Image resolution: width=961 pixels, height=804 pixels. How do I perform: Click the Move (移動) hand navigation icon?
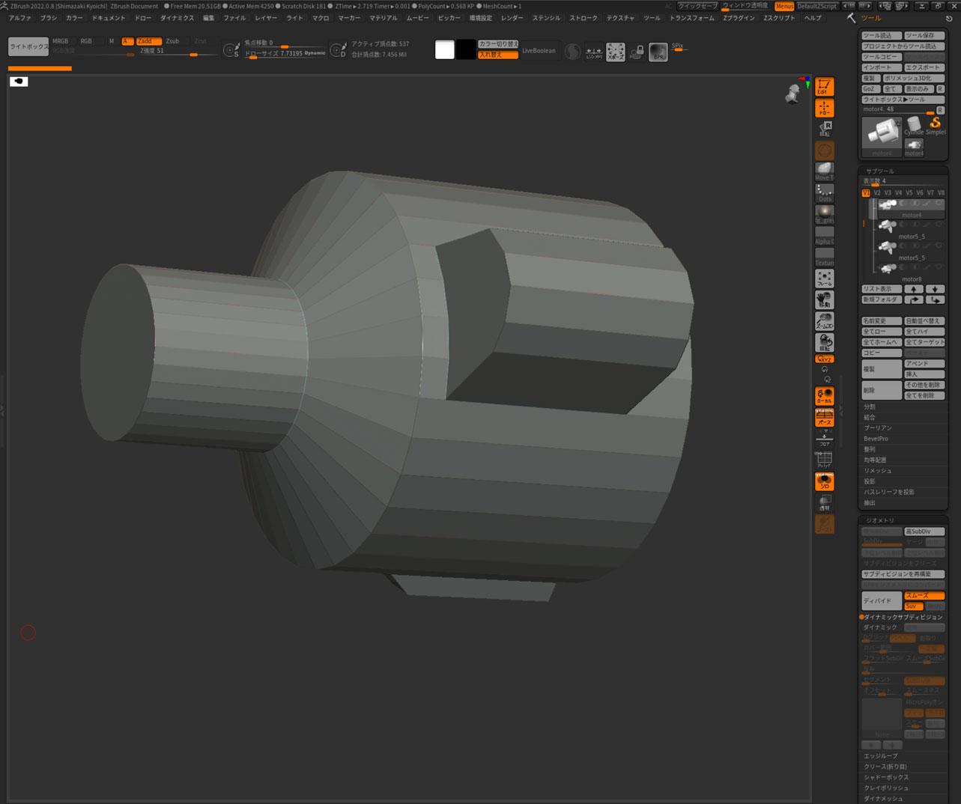click(824, 300)
